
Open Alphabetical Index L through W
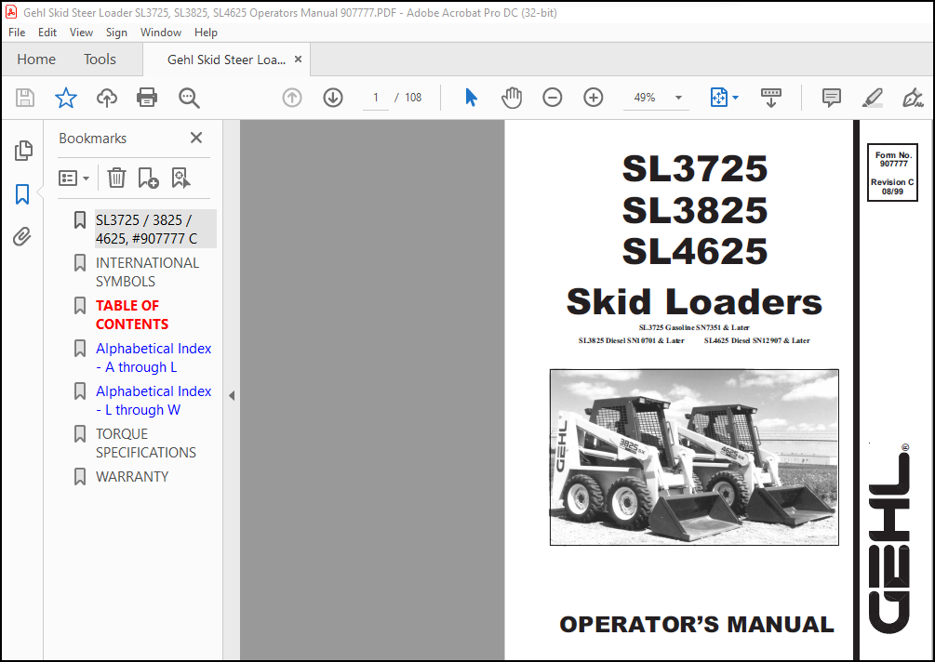click(154, 401)
